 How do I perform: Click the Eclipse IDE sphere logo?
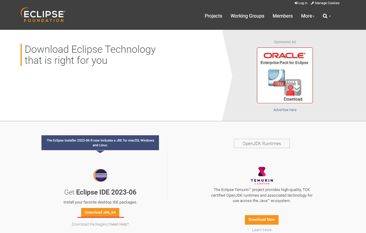point(100,175)
